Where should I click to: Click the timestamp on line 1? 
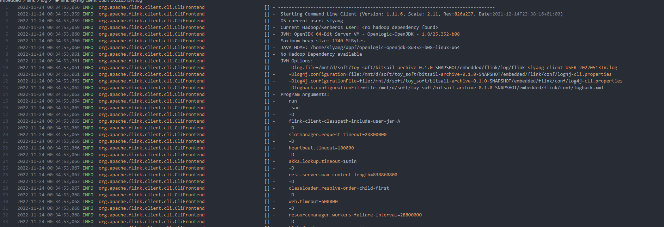point(49,7)
